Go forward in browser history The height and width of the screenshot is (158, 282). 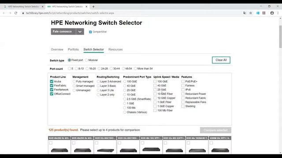(10, 13)
